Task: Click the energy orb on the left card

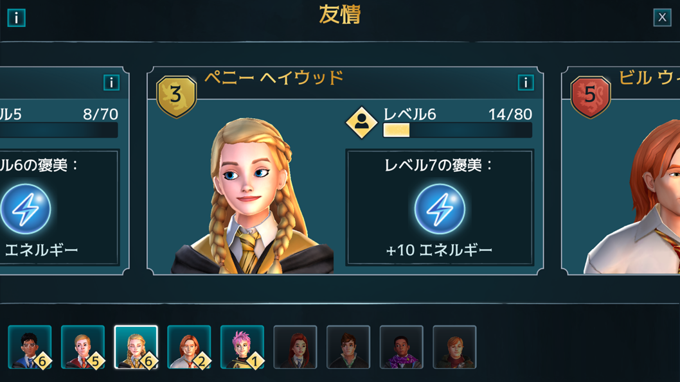Action: coord(25,209)
